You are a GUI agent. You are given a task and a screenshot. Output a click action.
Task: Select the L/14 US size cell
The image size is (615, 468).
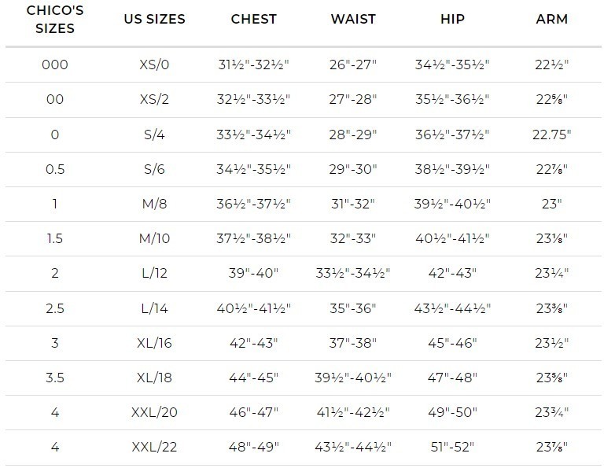(154, 308)
